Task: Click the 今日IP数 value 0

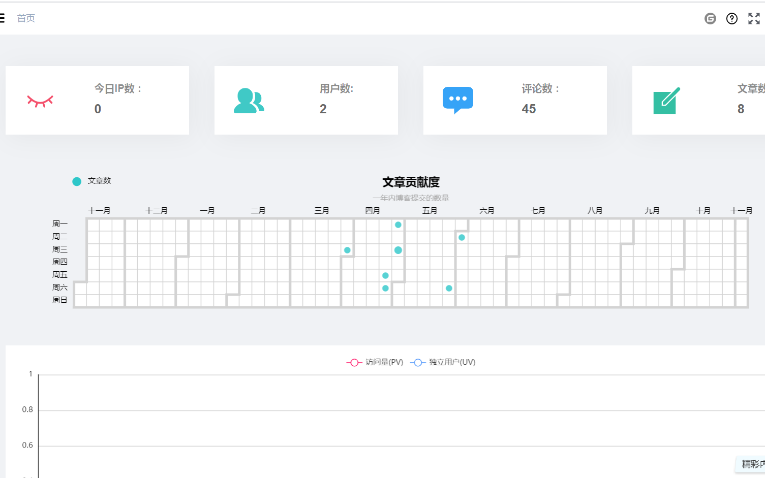Action: coord(98,109)
